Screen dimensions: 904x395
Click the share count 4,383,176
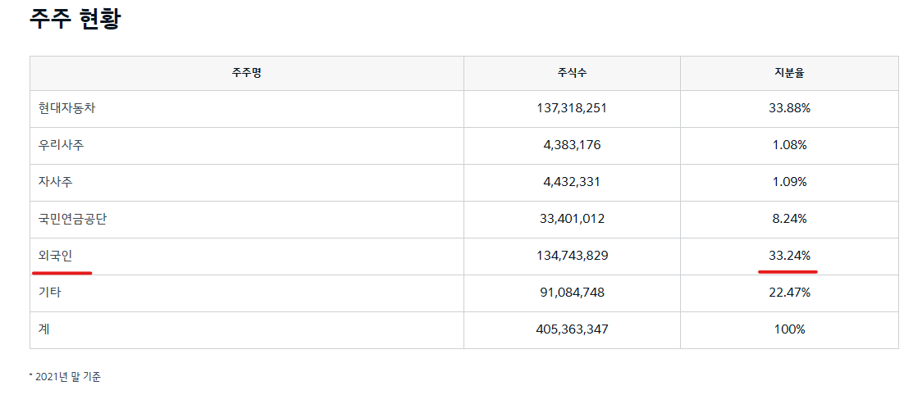[572, 145]
